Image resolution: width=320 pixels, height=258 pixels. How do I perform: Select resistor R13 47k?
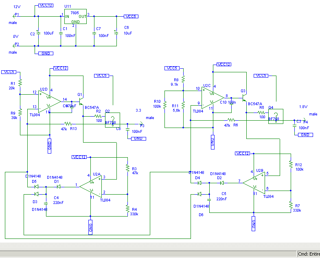coord(68,124)
